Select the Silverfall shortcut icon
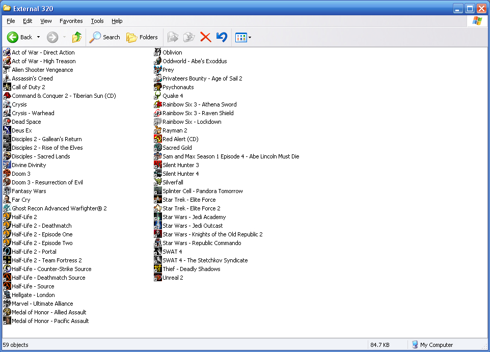Screen dimensions: 490x352 tap(158, 182)
